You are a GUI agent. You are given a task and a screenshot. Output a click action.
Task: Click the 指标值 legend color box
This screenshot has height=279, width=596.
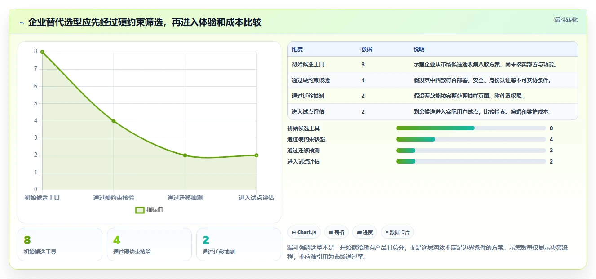click(140, 210)
